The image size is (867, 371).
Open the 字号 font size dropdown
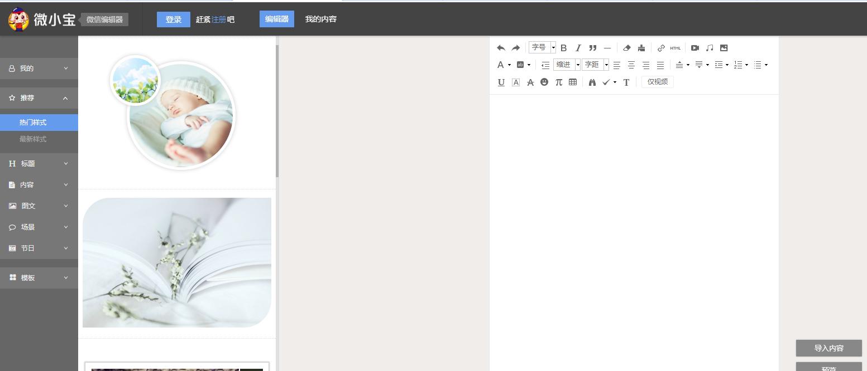pyautogui.click(x=542, y=48)
